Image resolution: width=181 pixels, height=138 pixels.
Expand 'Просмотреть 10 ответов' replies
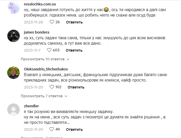(x=45, y=59)
